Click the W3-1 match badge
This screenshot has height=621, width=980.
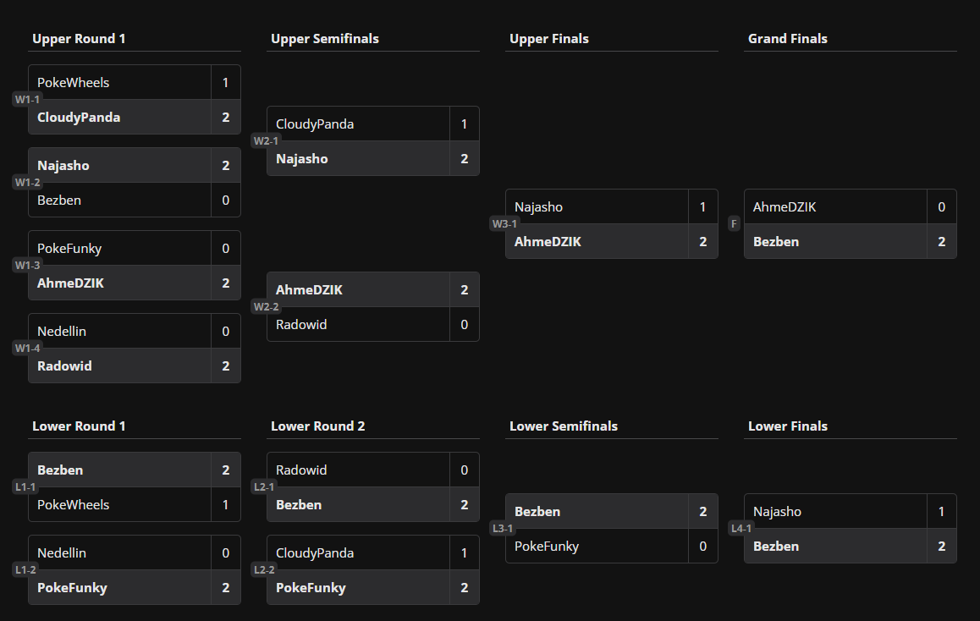[504, 224]
